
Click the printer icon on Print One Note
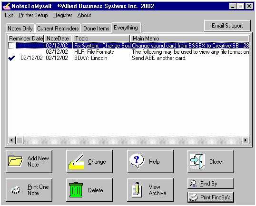point(15,190)
